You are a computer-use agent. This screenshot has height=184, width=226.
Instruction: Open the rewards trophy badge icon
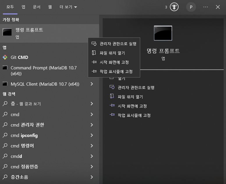point(174,7)
